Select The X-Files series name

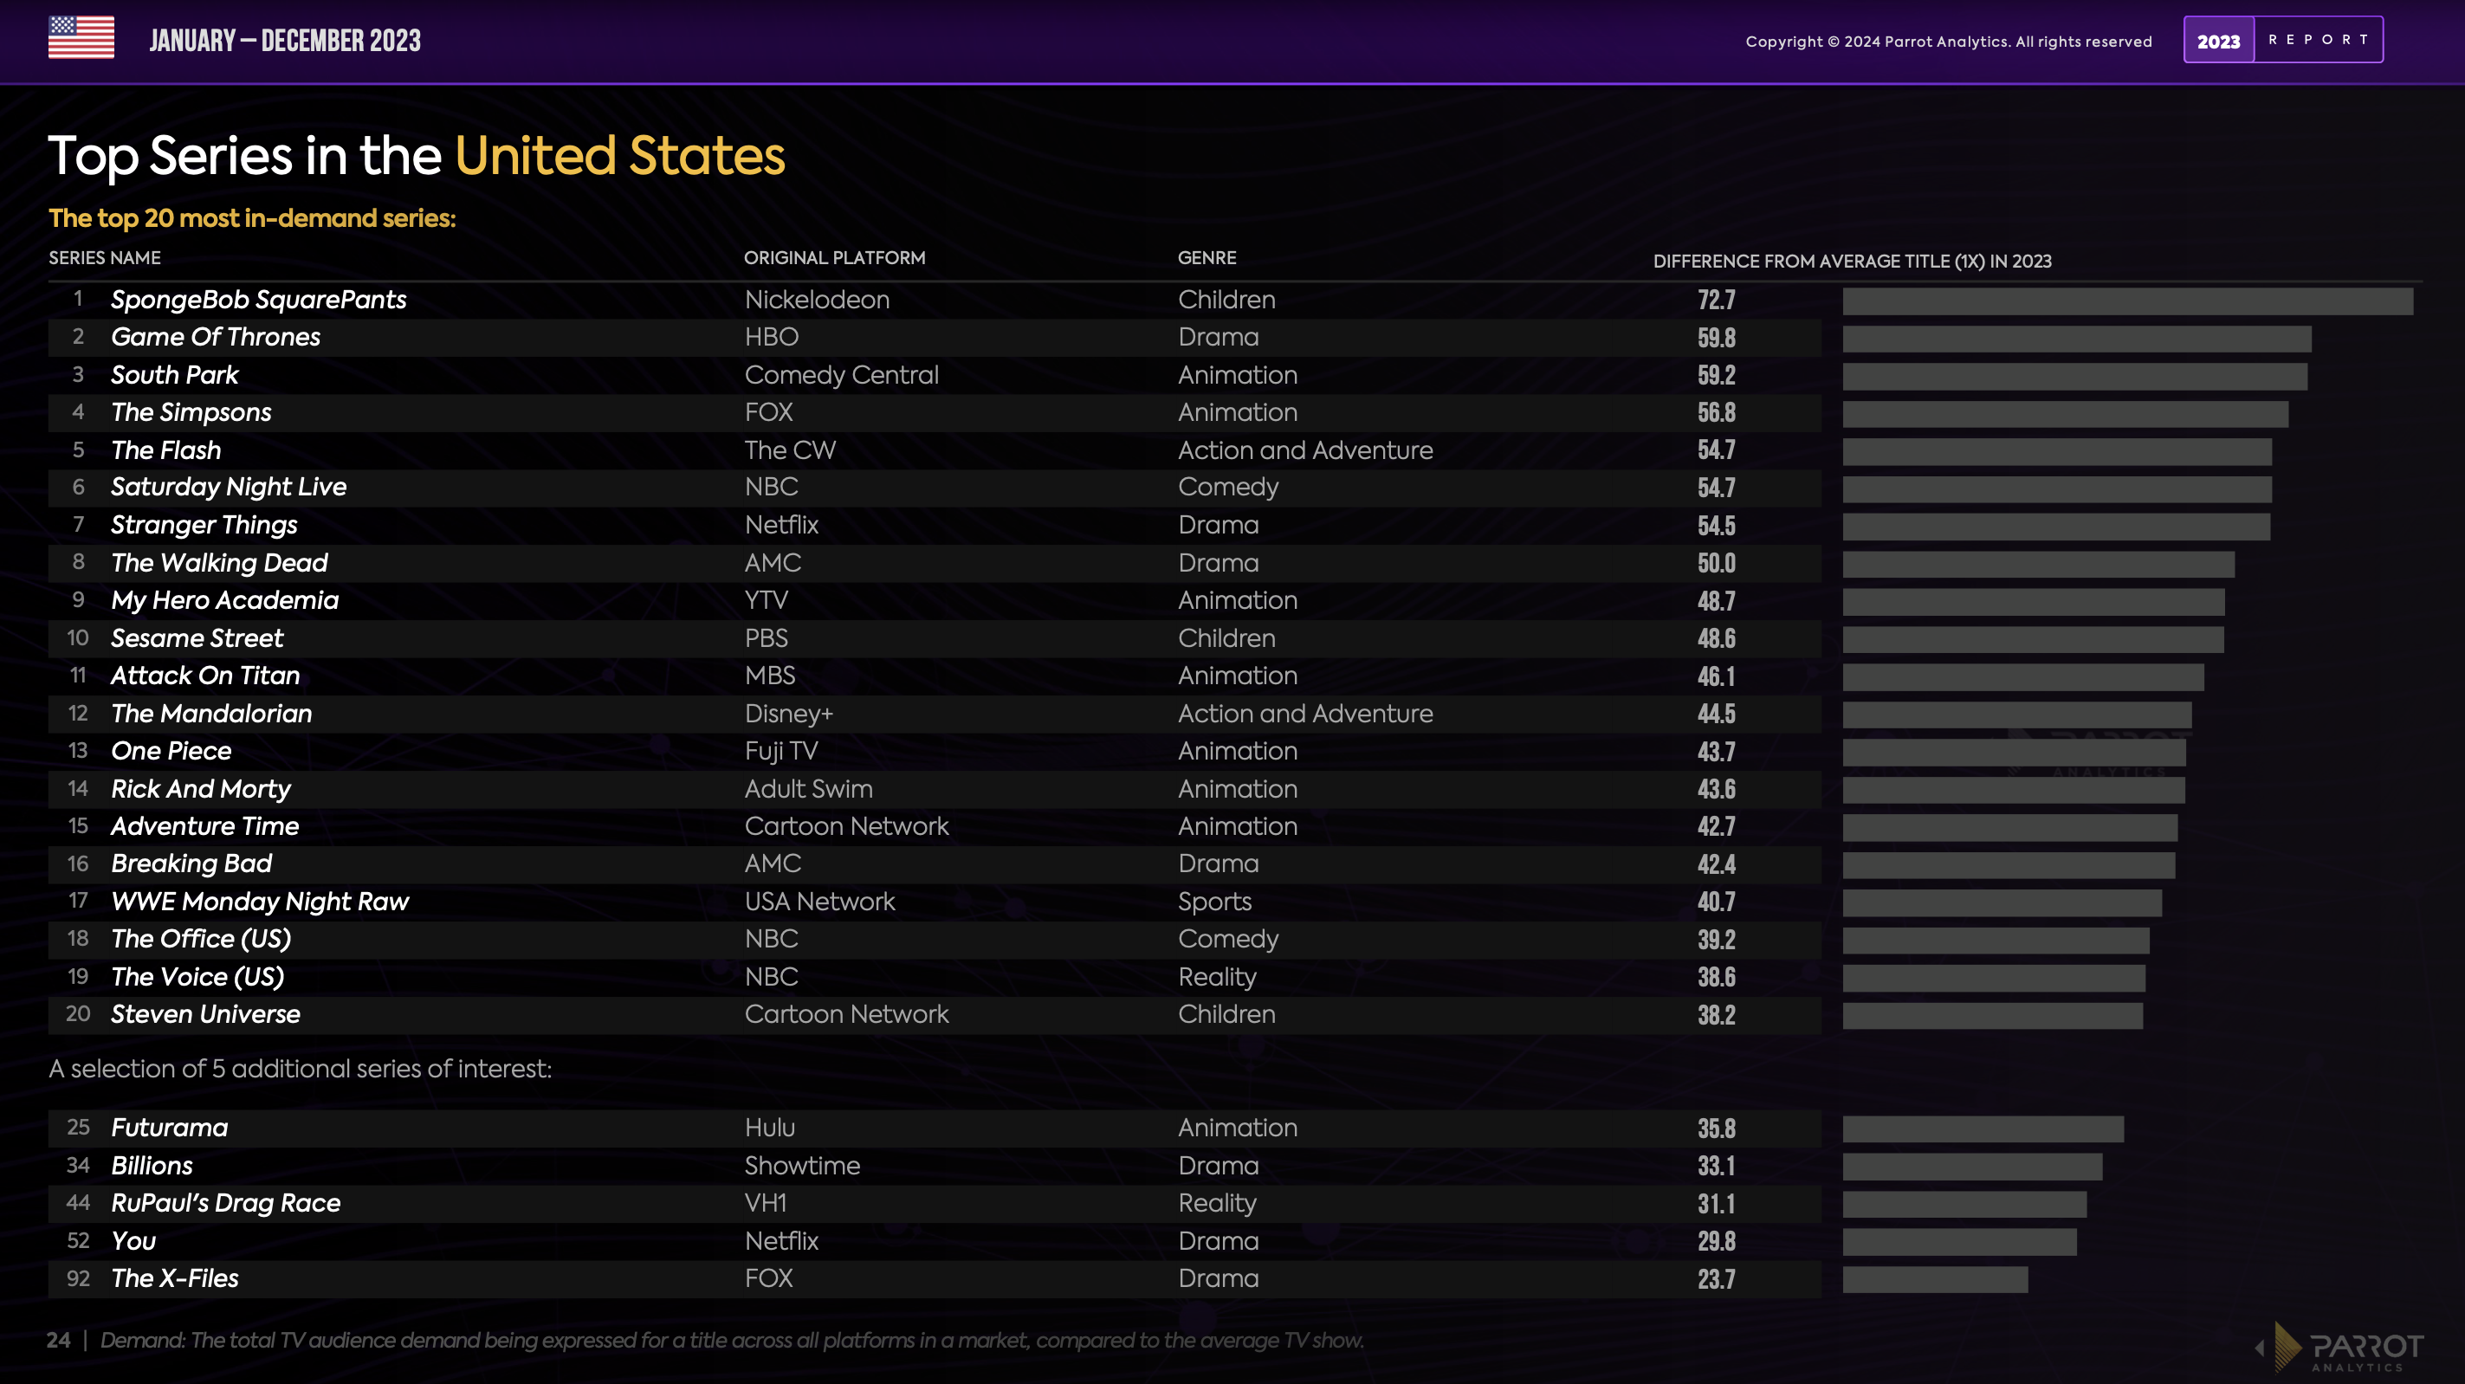[174, 1278]
